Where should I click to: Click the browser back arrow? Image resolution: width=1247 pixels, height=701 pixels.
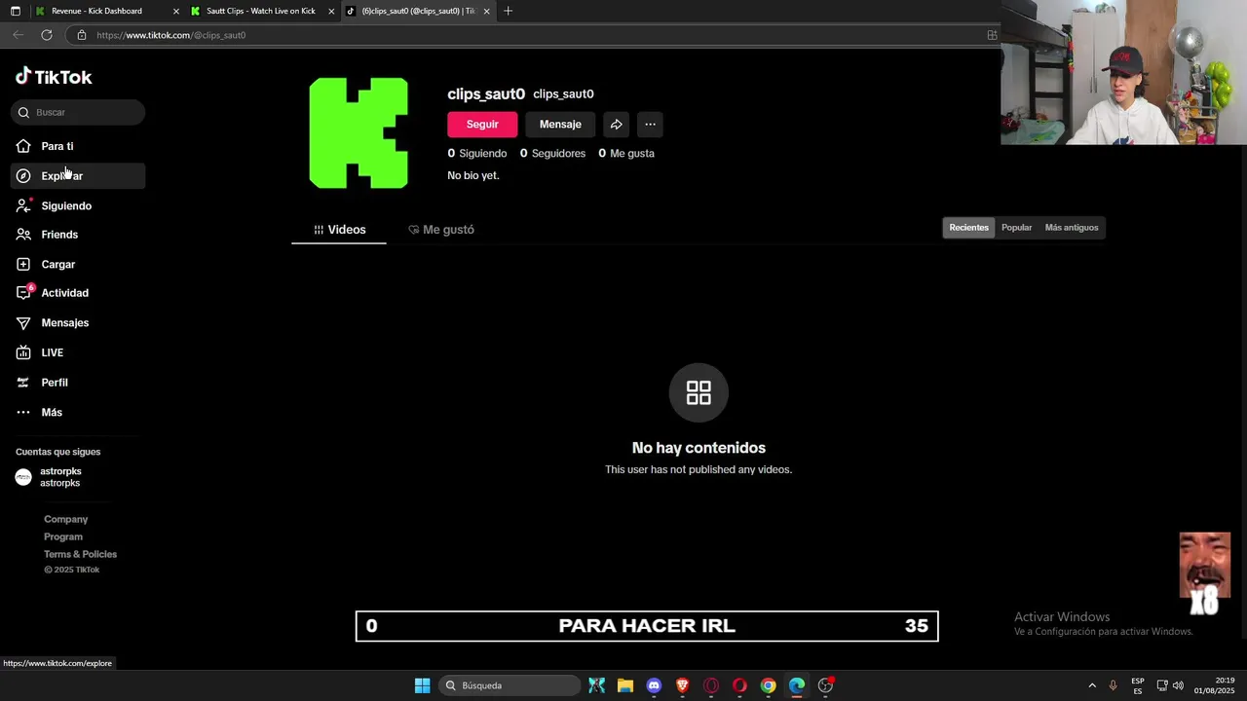[x=18, y=35]
